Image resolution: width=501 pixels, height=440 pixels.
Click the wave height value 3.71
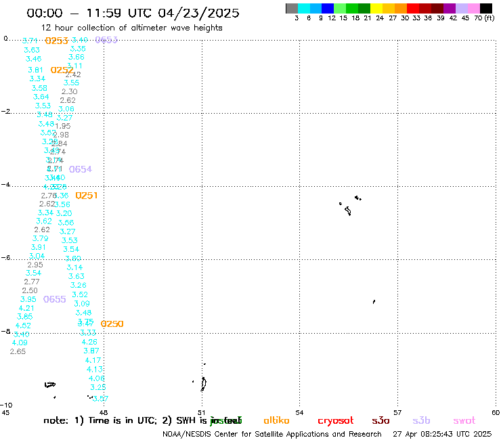(x=30, y=41)
